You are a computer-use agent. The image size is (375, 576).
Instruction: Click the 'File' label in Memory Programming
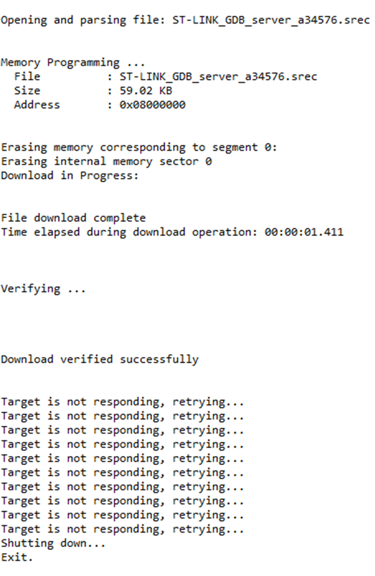[27, 77]
